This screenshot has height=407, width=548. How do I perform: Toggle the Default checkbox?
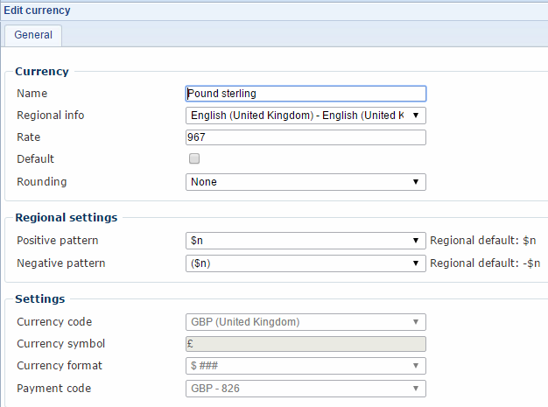tap(194, 159)
